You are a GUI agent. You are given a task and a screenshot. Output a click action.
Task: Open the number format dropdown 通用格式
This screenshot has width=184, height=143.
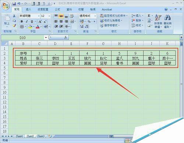click(x=95, y=16)
